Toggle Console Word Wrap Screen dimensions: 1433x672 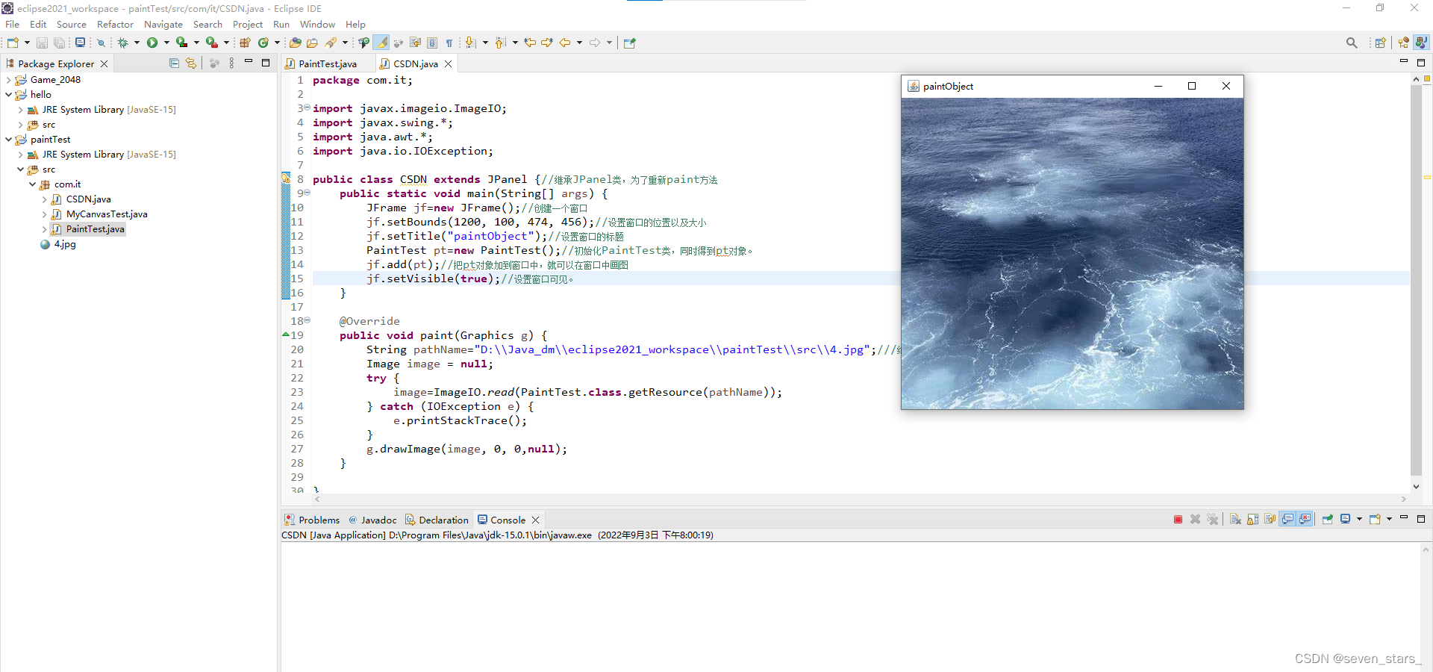click(1270, 519)
